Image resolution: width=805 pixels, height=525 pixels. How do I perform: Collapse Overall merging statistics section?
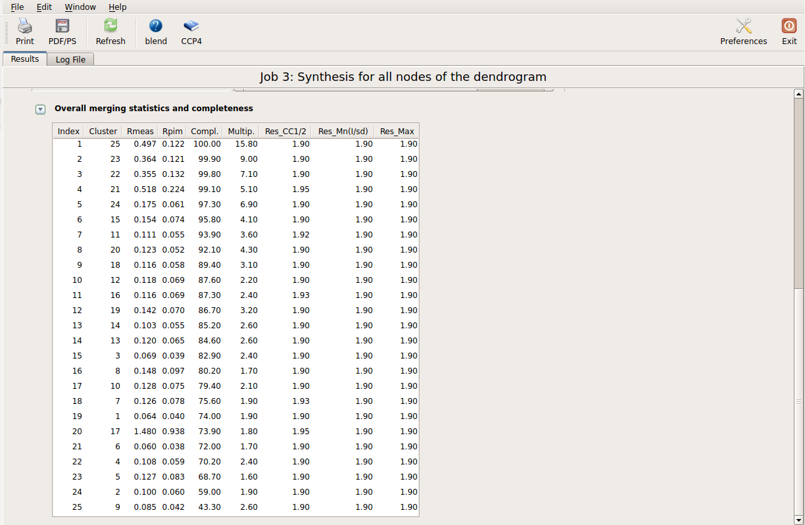click(40, 109)
